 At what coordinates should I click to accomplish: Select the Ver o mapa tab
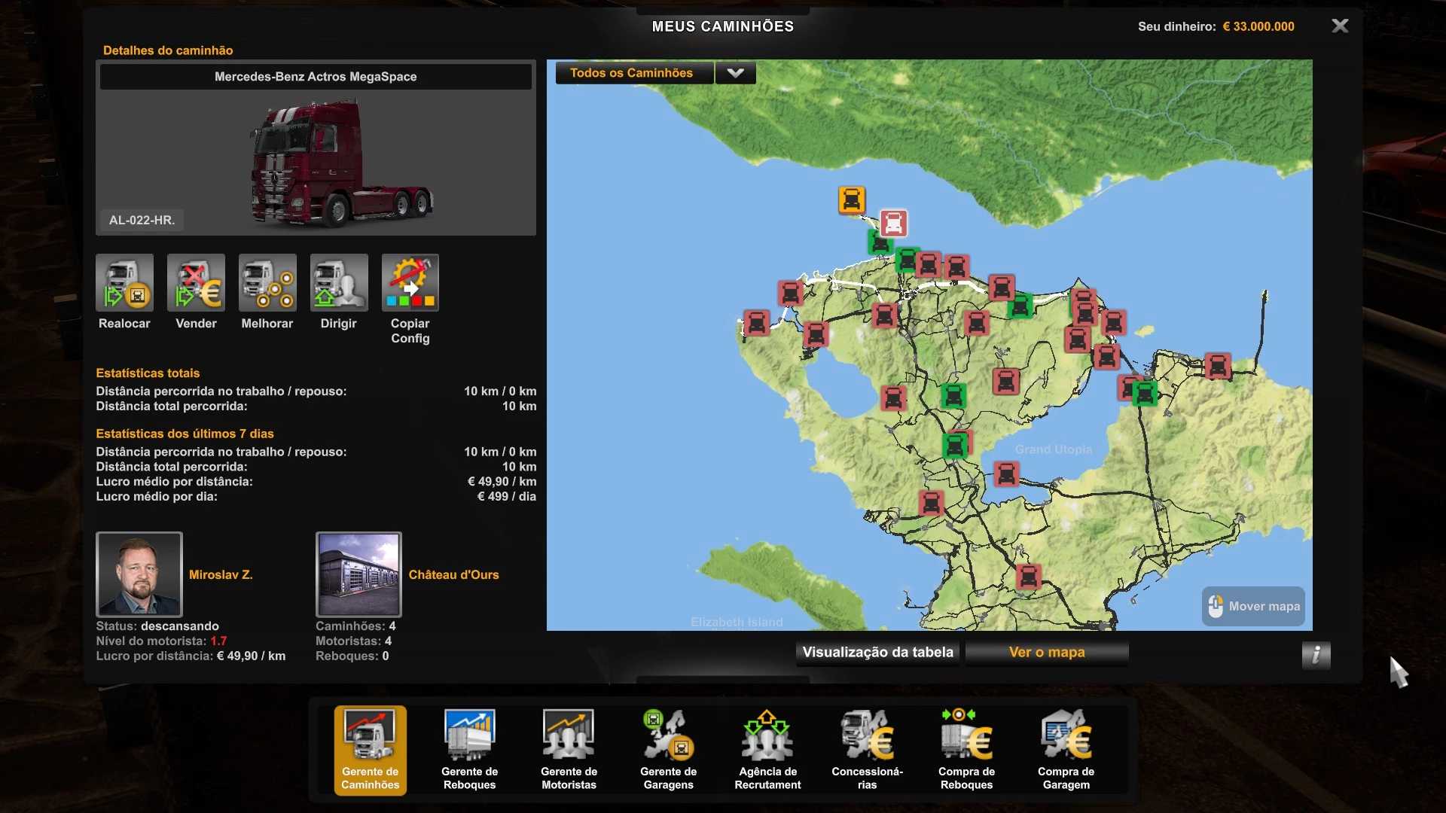pos(1046,653)
